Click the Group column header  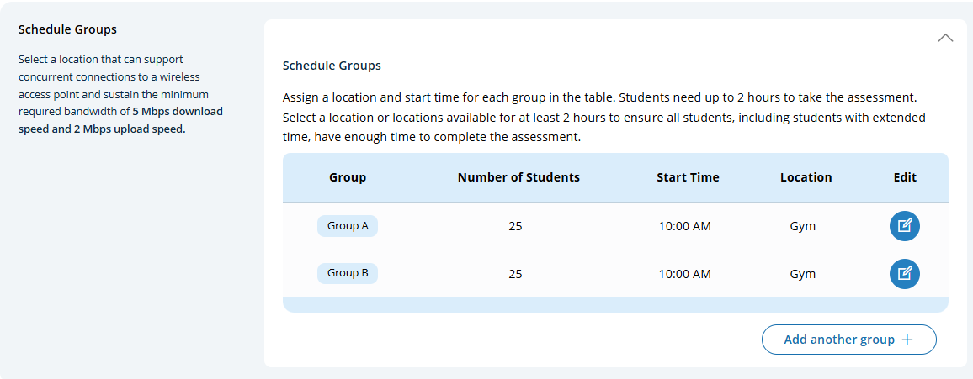pyautogui.click(x=348, y=177)
